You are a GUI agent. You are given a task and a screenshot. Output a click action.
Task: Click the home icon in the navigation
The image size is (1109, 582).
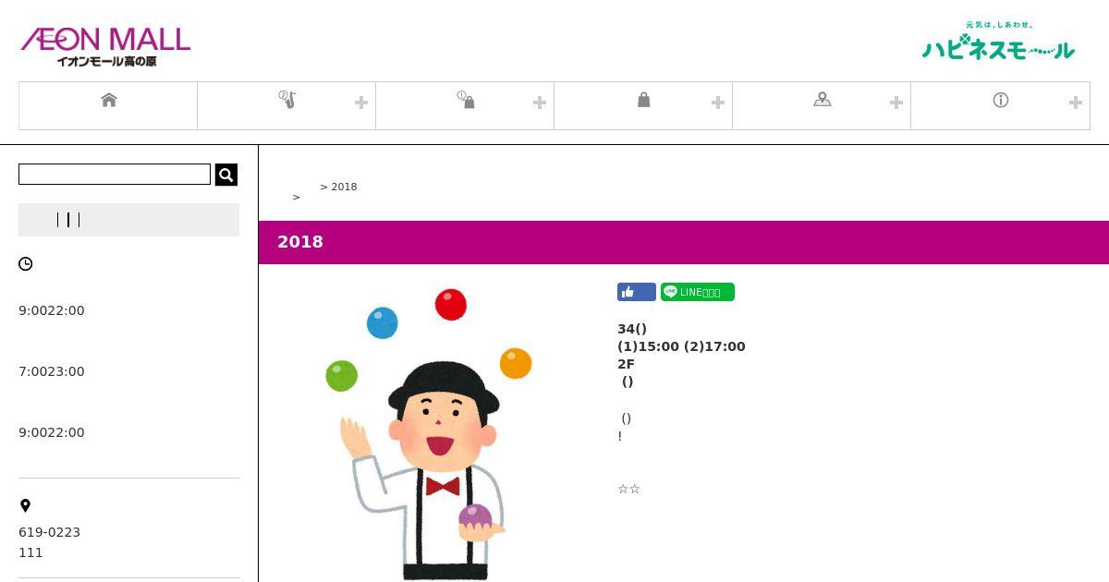(x=109, y=100)
